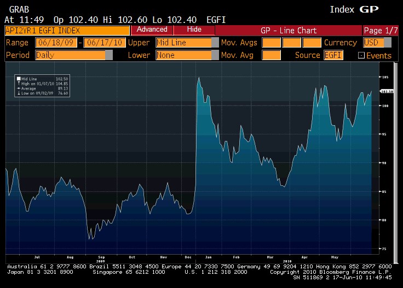The height and width of the screenshot is (288, 403).
Task: Click the GP - Line Chart title bar
Action: click(x=289, y=30)
